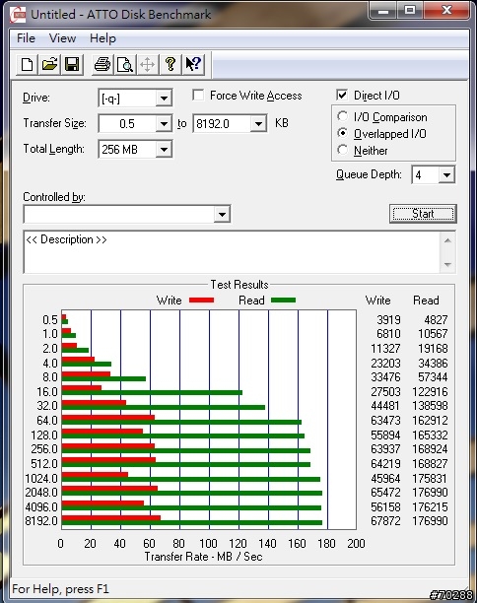Maximize the ATTO Disk Benchmark window
This screenshot has height=603, width=477.
tap(410, 11)
